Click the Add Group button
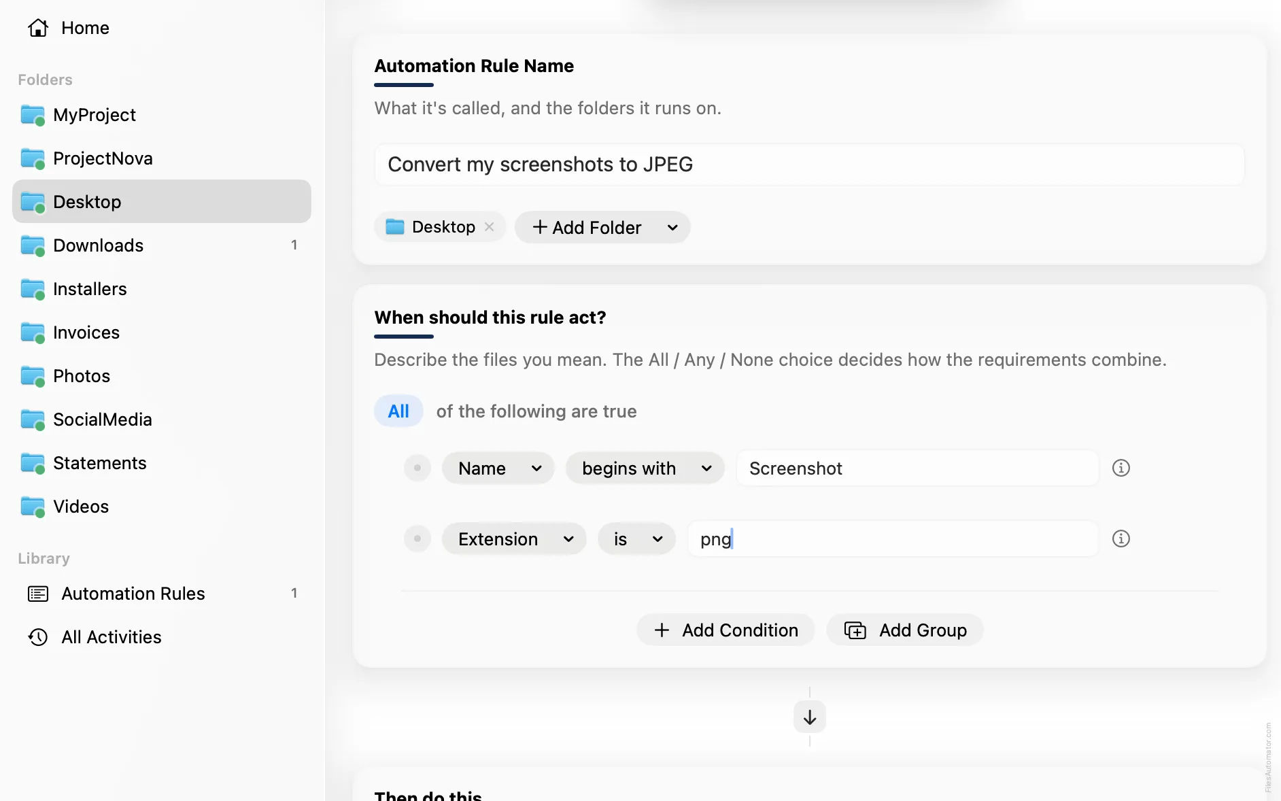 [x=905, y=630]
